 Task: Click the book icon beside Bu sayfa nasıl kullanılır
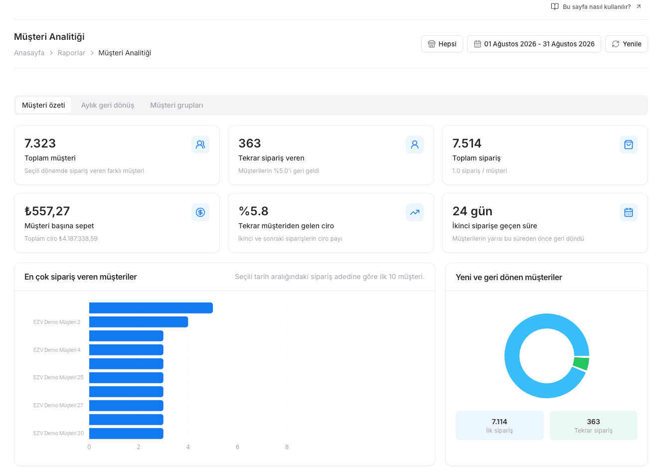[x=555, y=6]
